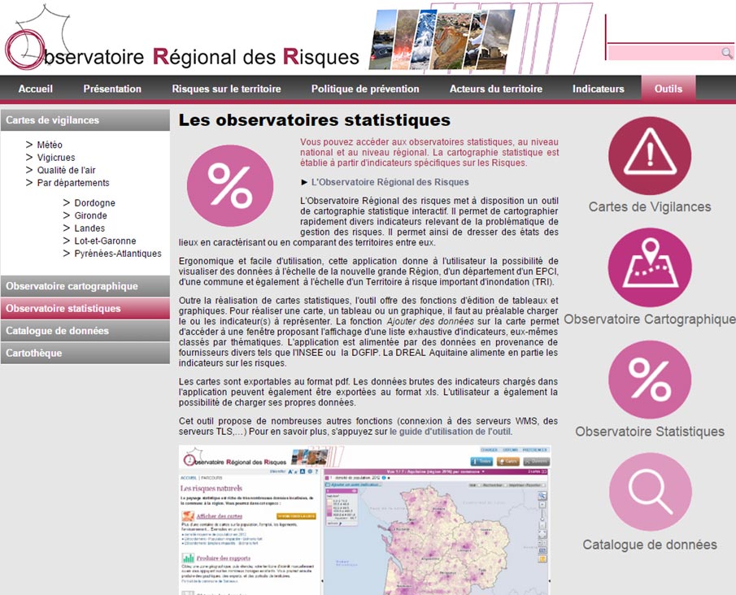Open Cartothèque in sidebar
The image size is (736, 595).
[x=85, y=353]
